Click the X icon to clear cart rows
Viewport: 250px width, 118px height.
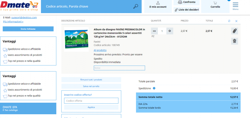(x=236, y=21)
